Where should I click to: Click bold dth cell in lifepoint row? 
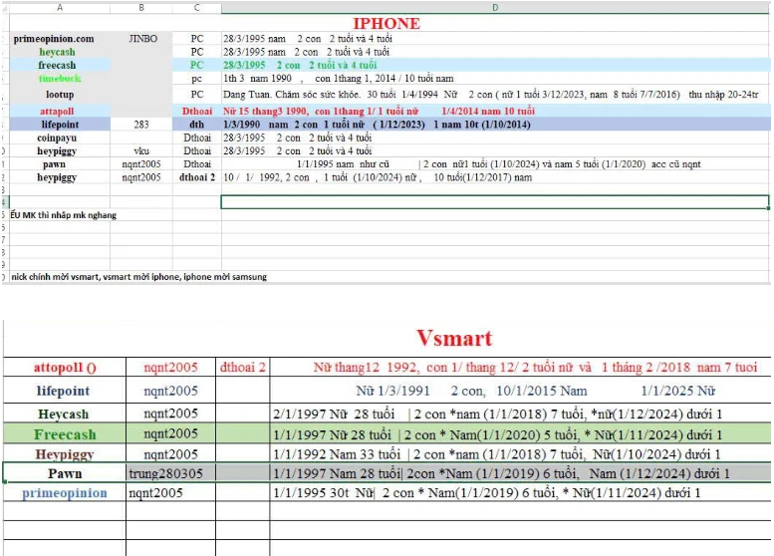tap(197, 125)
